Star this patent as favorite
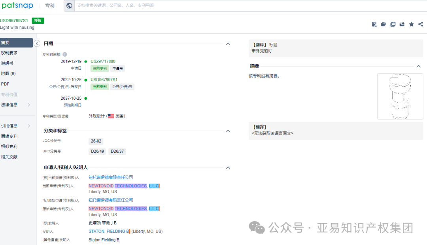 click(x=411, y=24)
